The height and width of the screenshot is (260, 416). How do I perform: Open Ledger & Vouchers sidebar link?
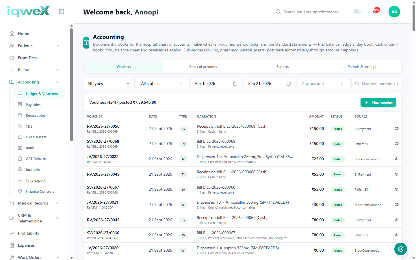point(39,94)
